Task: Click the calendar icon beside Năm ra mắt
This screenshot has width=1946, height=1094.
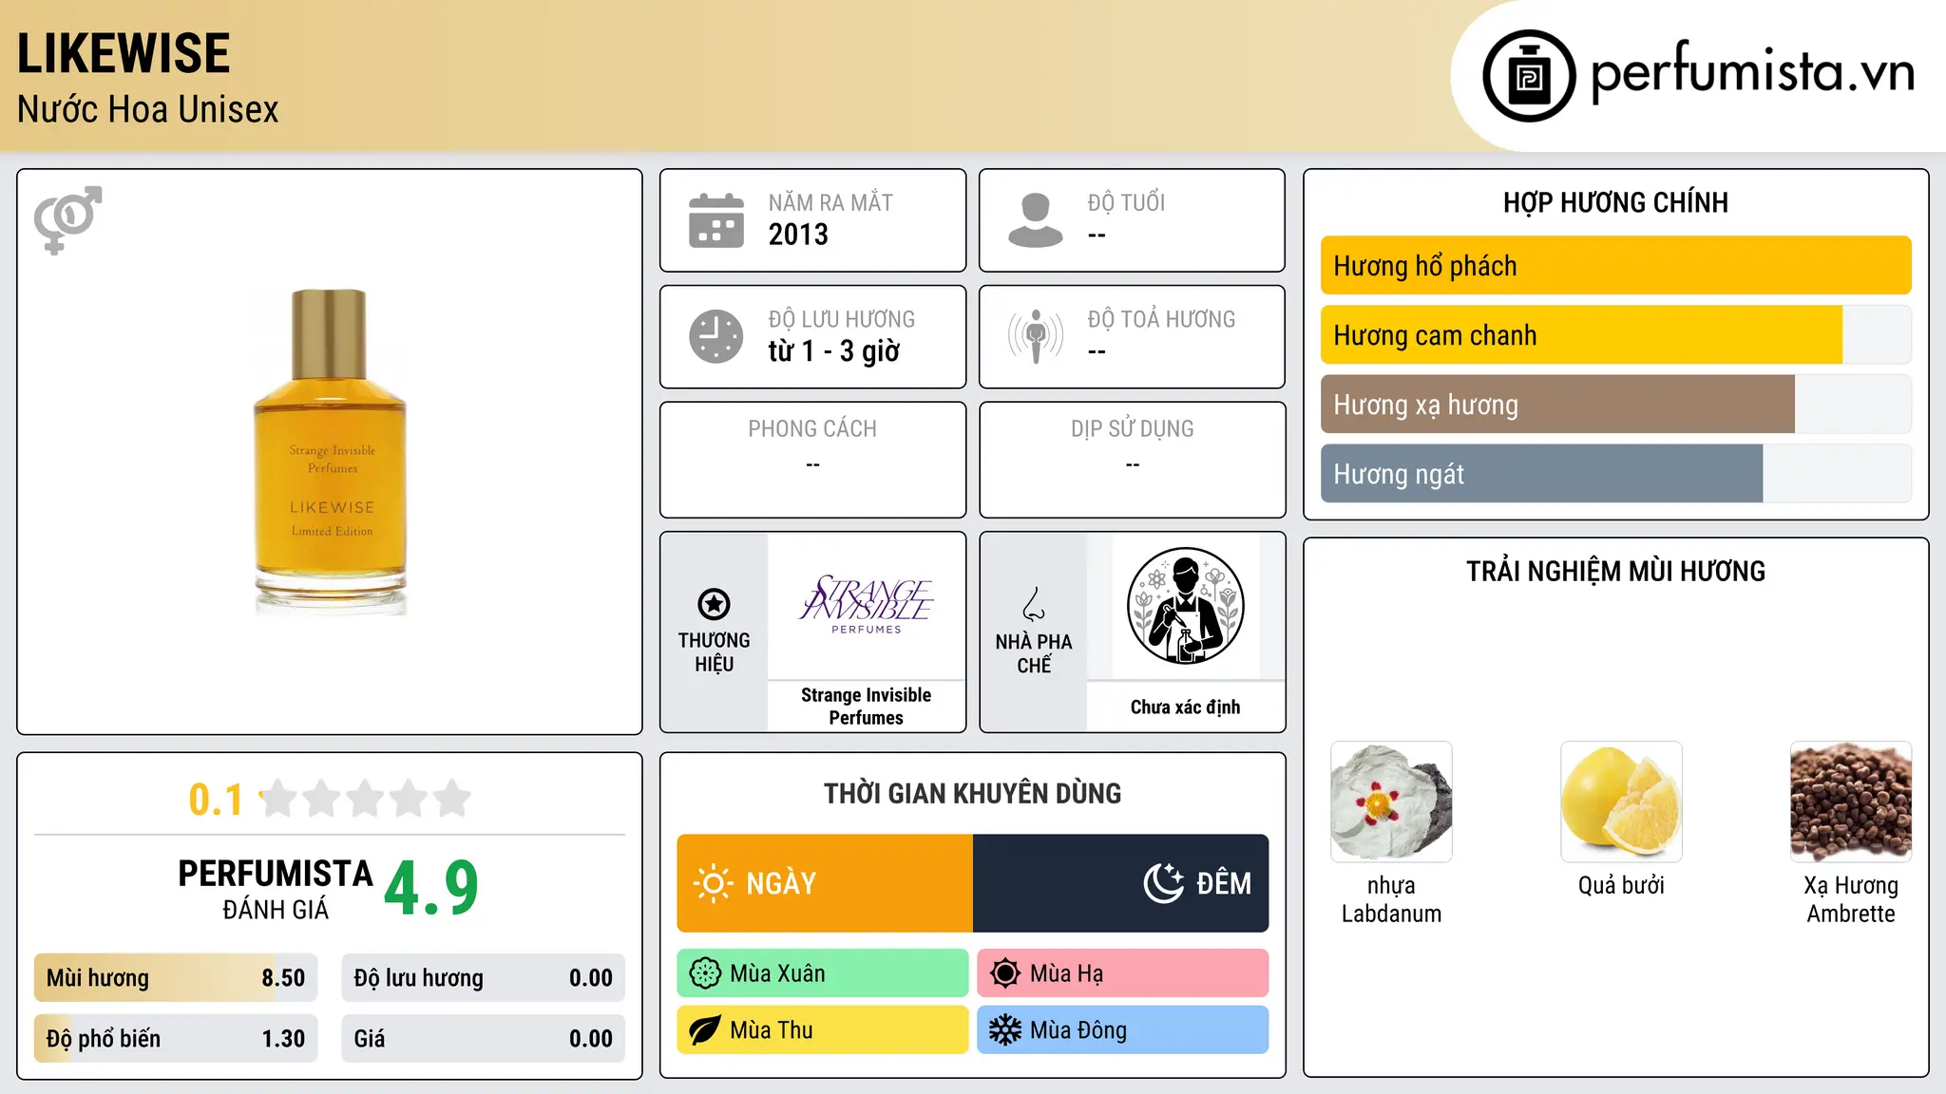Action: click(x=716, y=220)
